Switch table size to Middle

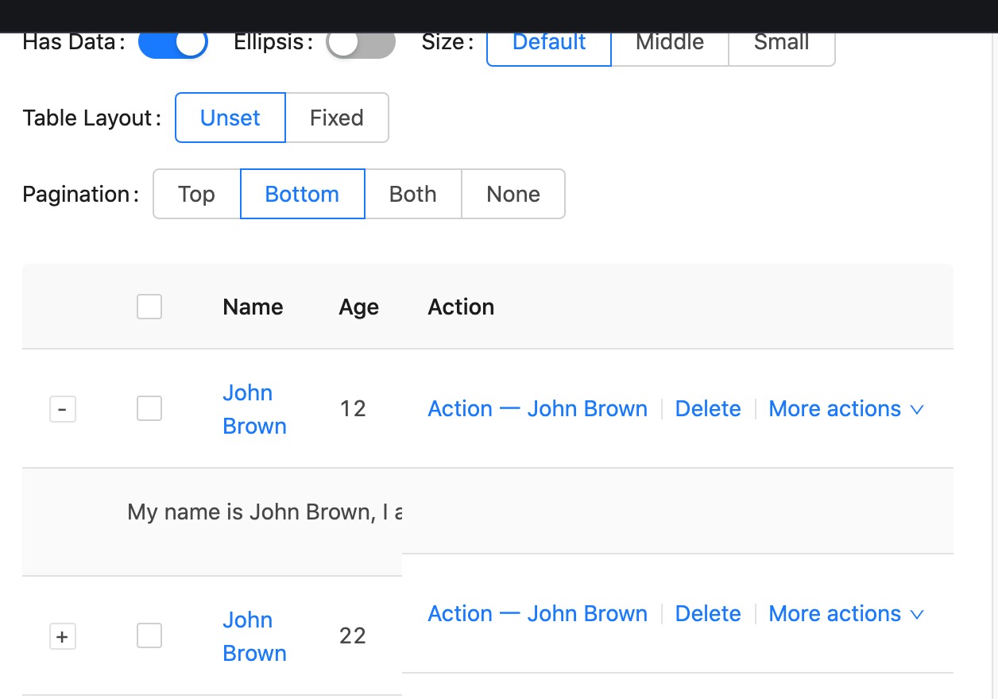coord(669,42)
